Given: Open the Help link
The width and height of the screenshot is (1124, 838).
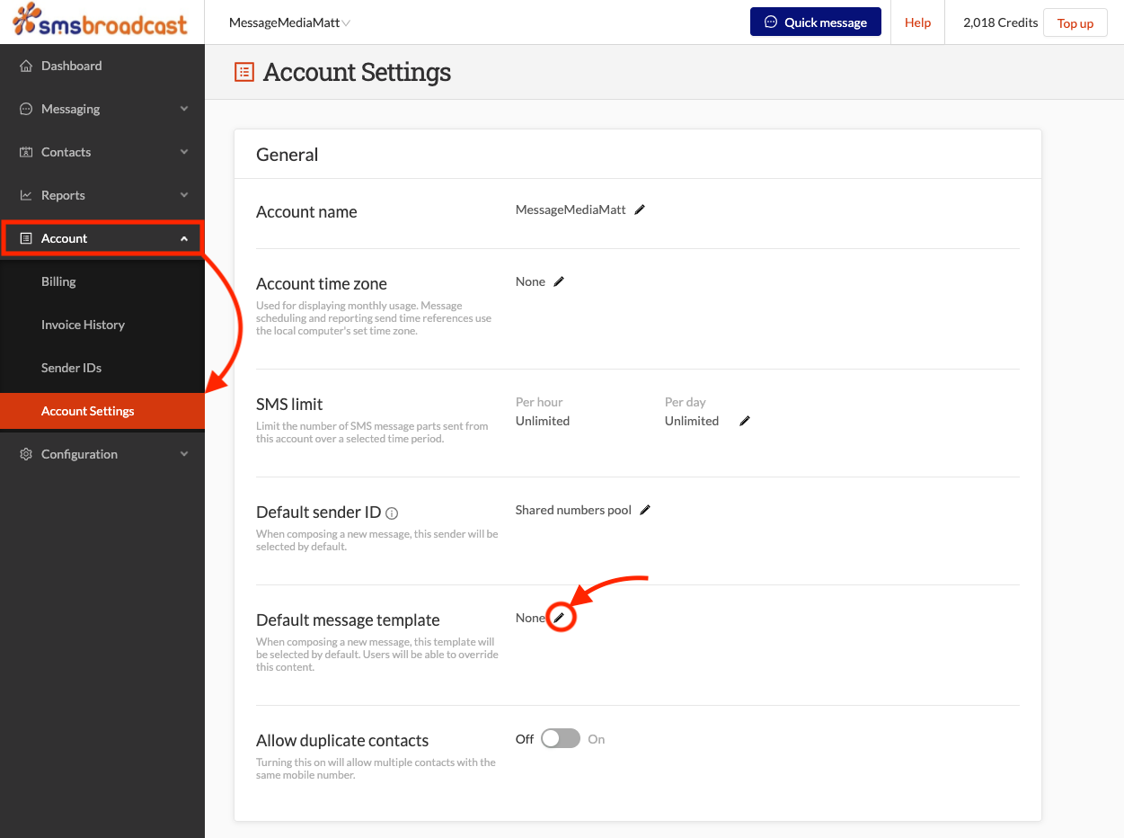Looking at the screenshot, I should 917,22.
